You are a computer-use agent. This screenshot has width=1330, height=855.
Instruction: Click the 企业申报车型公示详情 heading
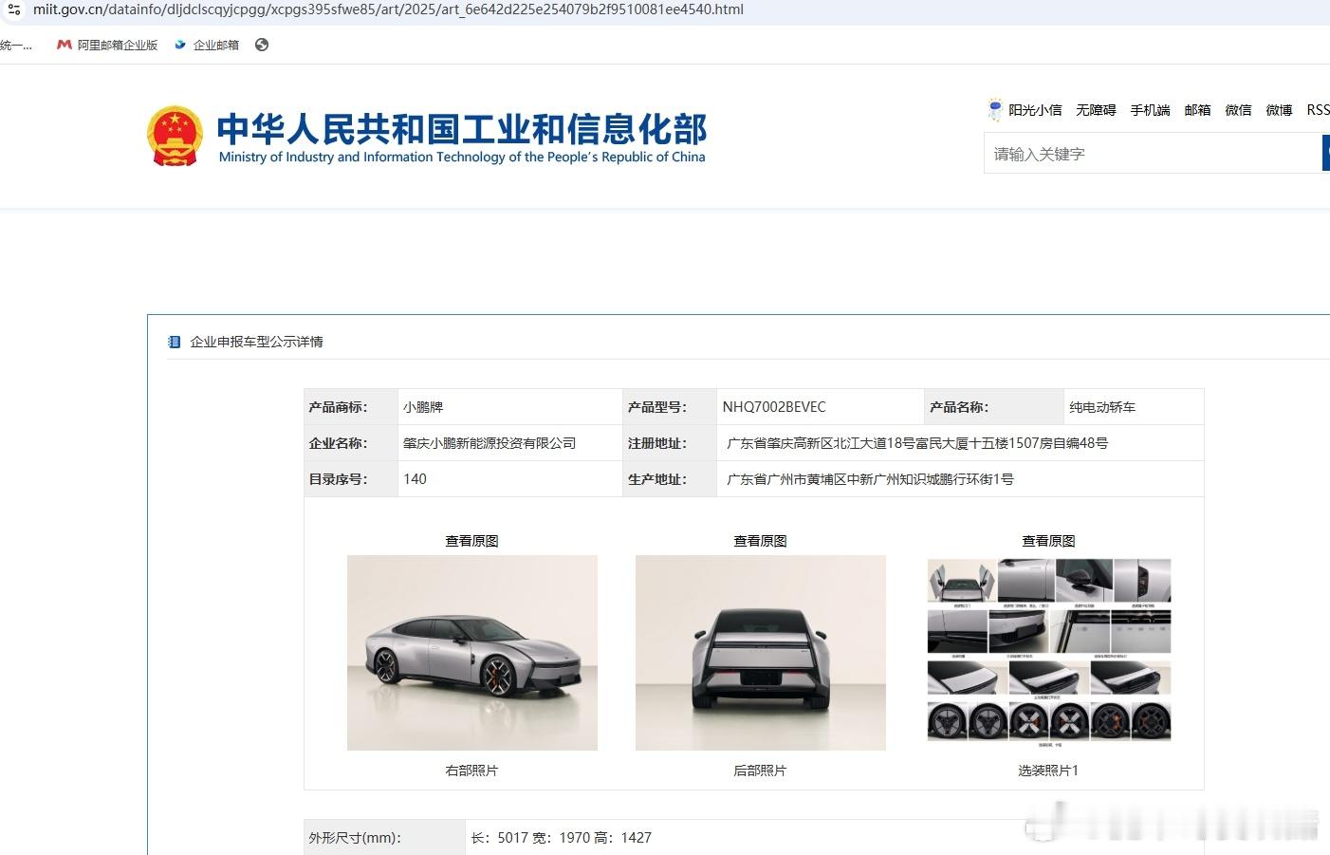tap(256, 342)
